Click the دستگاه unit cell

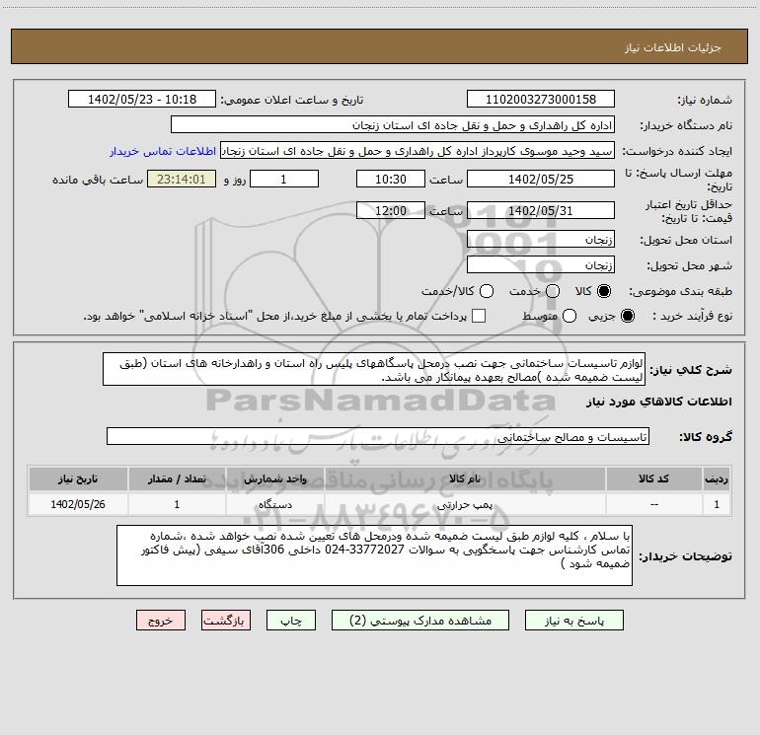pyautogui.click(x=274, y=504)
